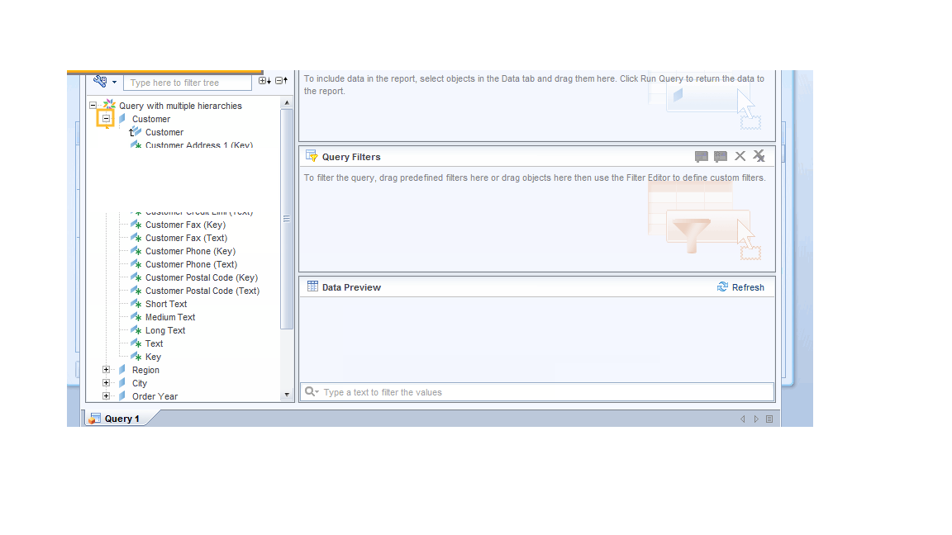952x535 pixels.
Task: Click the Data Preview grid icon
Action: point(312,286)
